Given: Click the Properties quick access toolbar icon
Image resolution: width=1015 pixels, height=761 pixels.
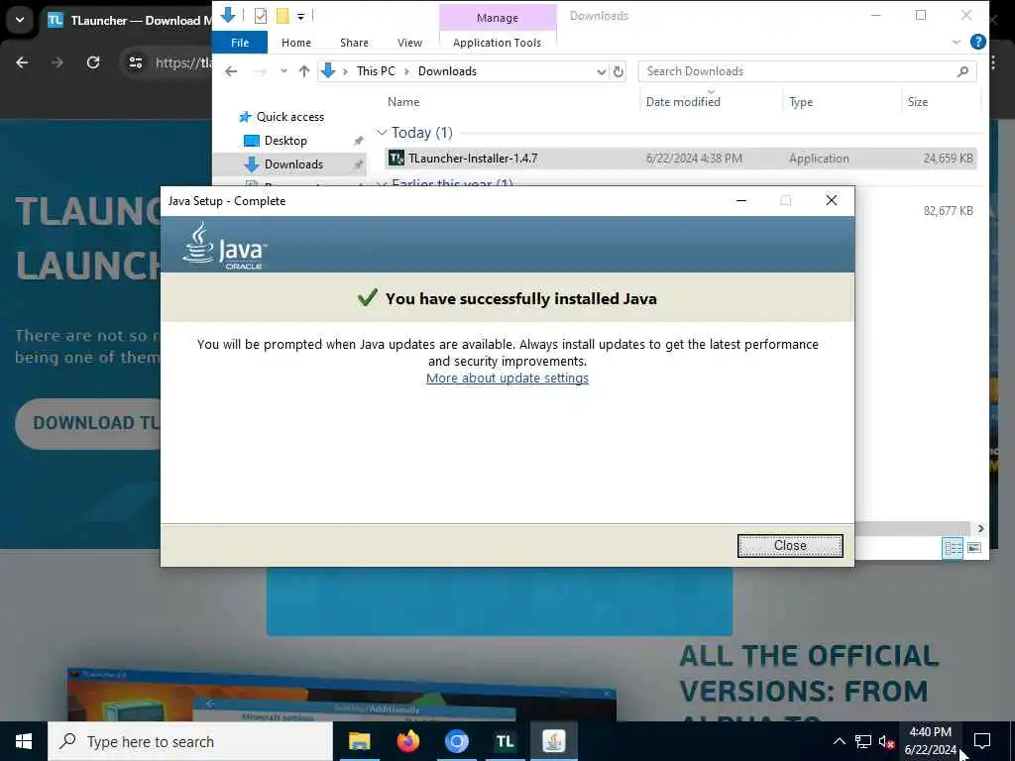Looking at the screenshot, I should 261,16.
